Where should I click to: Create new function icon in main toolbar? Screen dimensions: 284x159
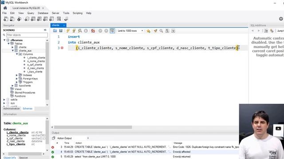51,19
